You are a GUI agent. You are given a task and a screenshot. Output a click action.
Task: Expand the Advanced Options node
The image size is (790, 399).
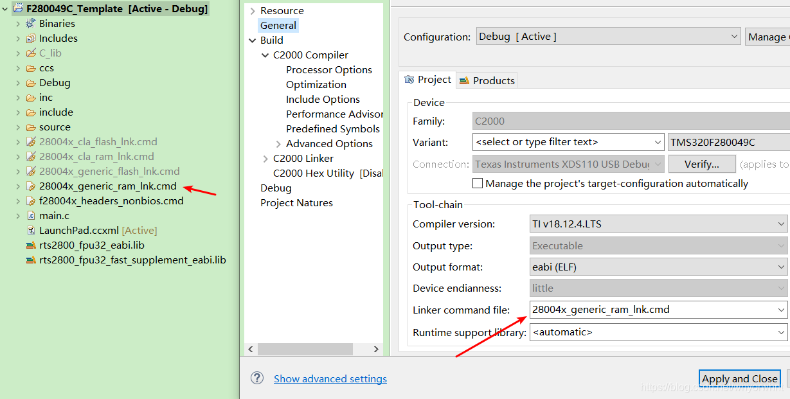click(x=278, y=143)
